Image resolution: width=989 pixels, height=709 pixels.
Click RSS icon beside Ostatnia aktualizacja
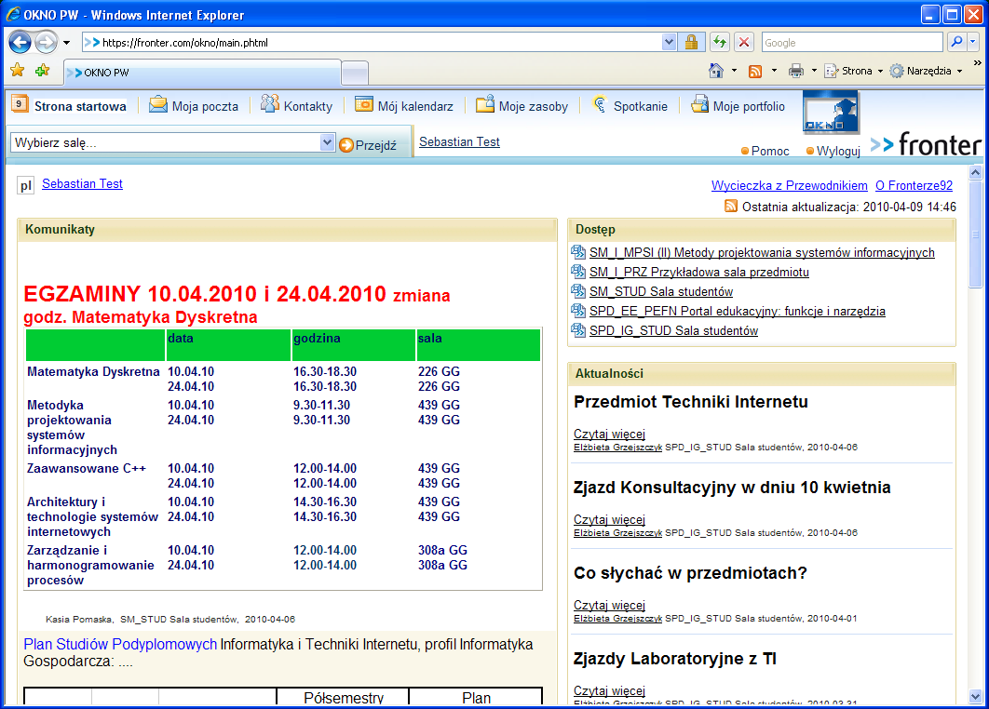coord(731,206)
